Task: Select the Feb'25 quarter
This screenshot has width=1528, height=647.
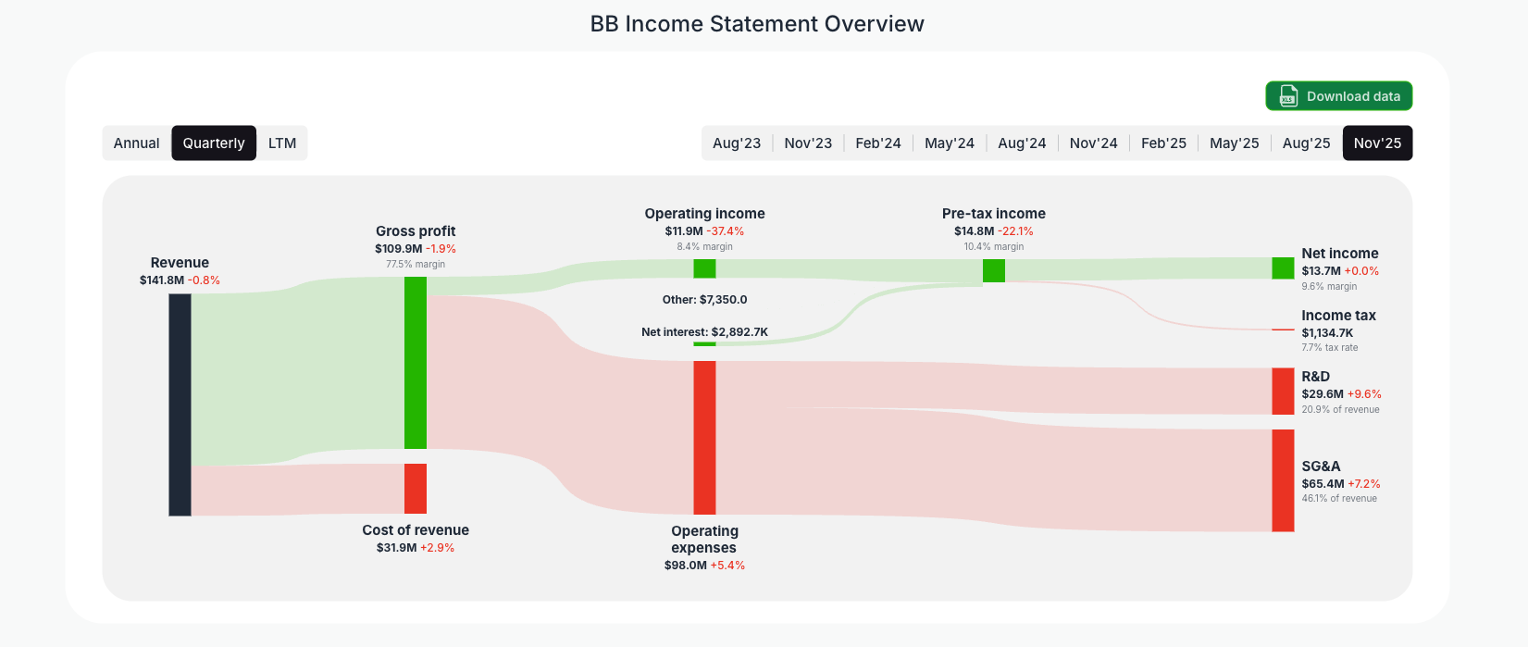Action: (1163, 143)
